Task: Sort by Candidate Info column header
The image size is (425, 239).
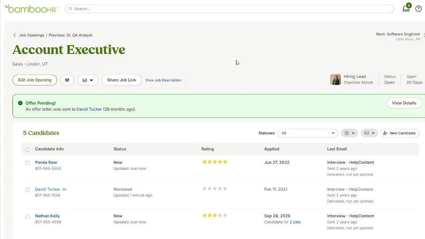Action: click(x=49, y=149)
